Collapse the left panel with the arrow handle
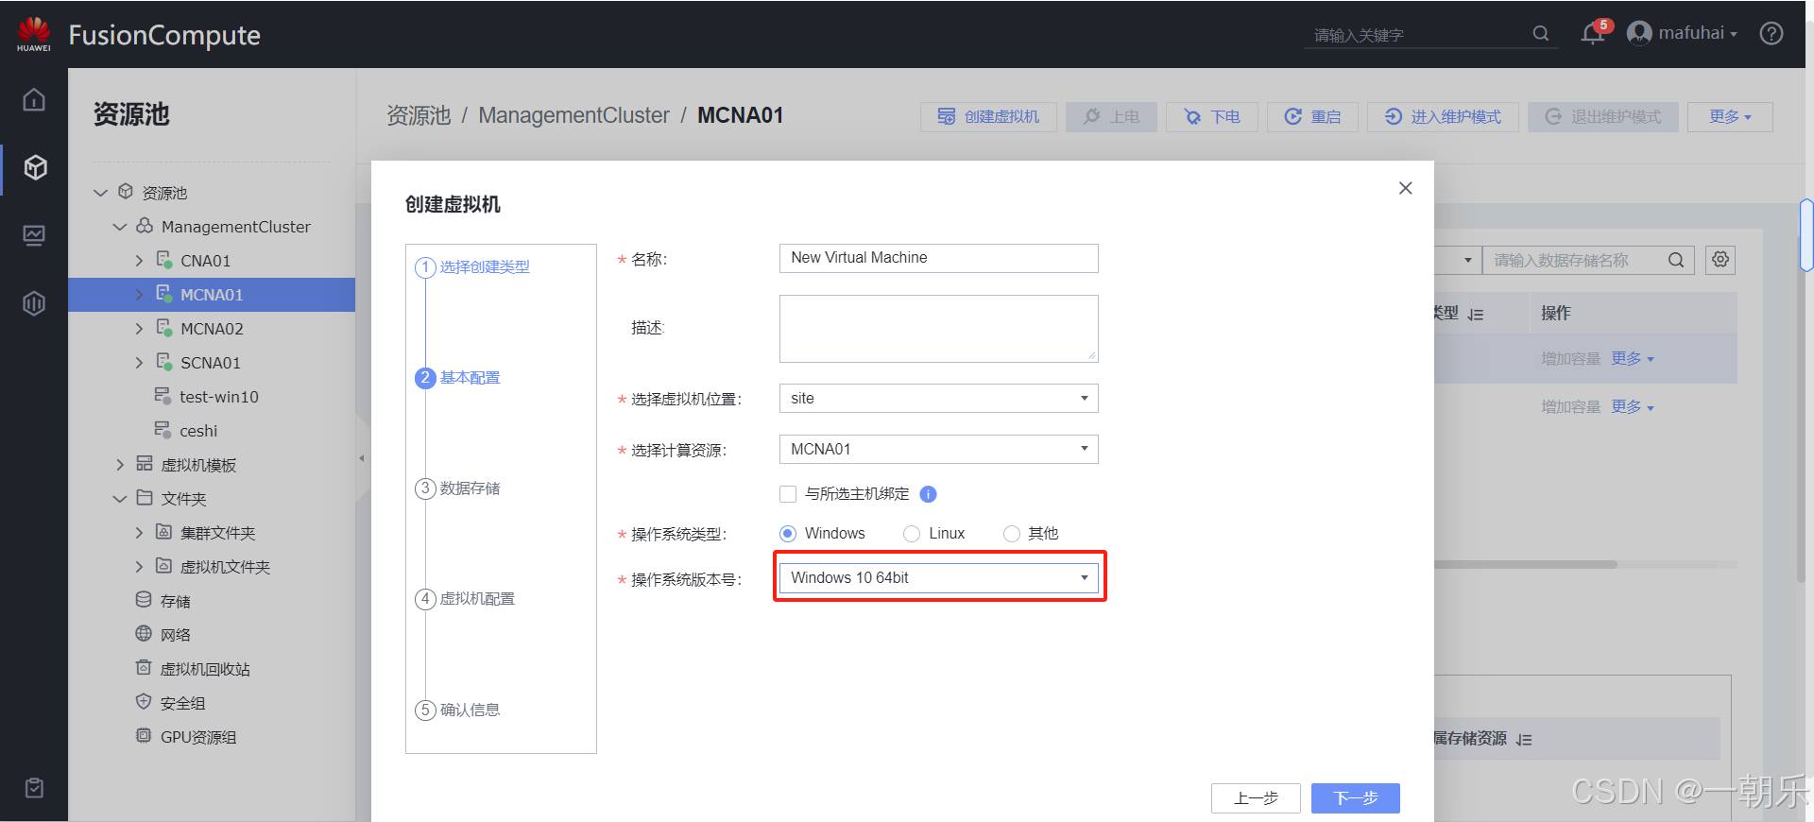The width and height of the screenshot is (1814, 822). click(362, 458)
